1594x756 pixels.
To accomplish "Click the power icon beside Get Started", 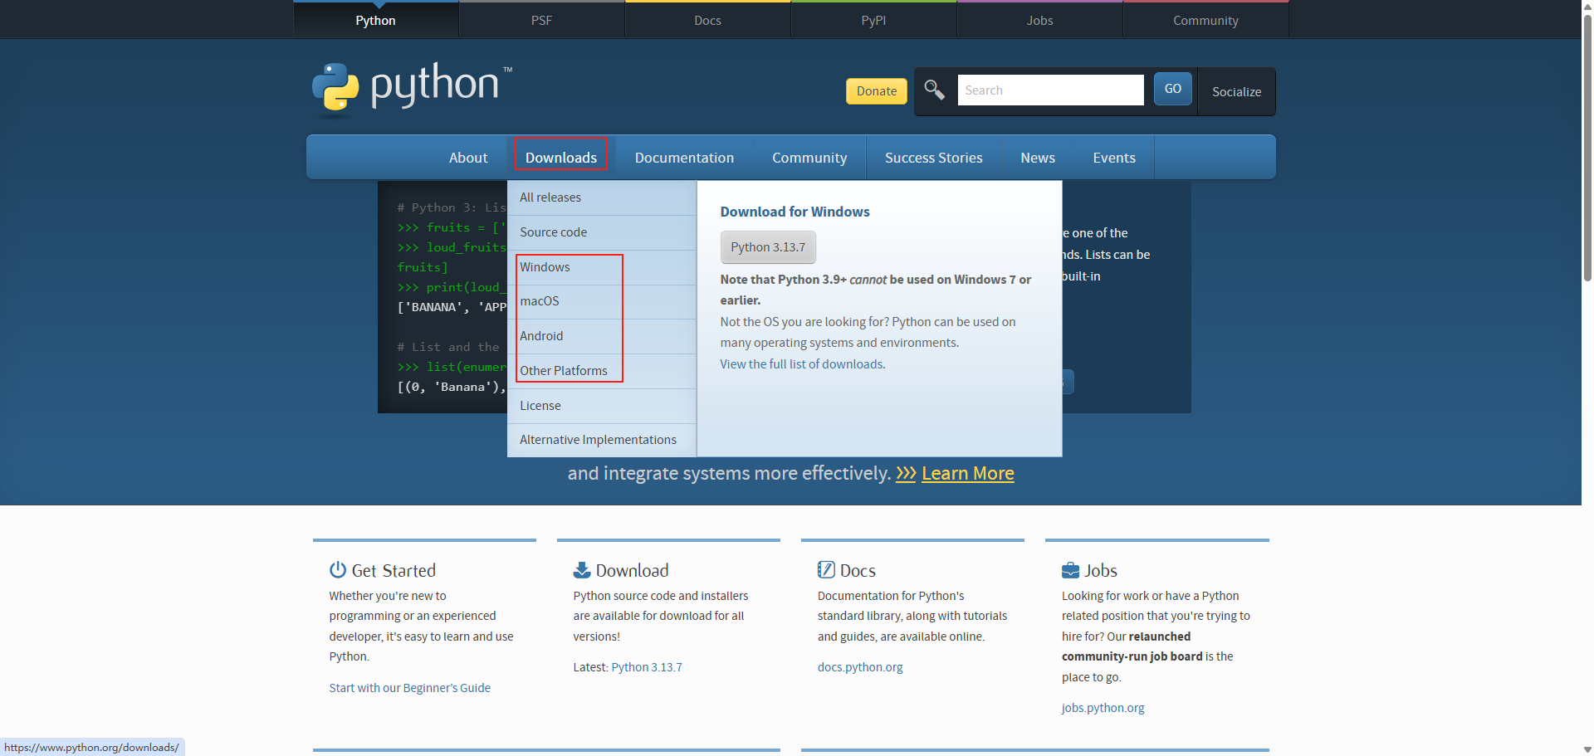I will 337,569.
